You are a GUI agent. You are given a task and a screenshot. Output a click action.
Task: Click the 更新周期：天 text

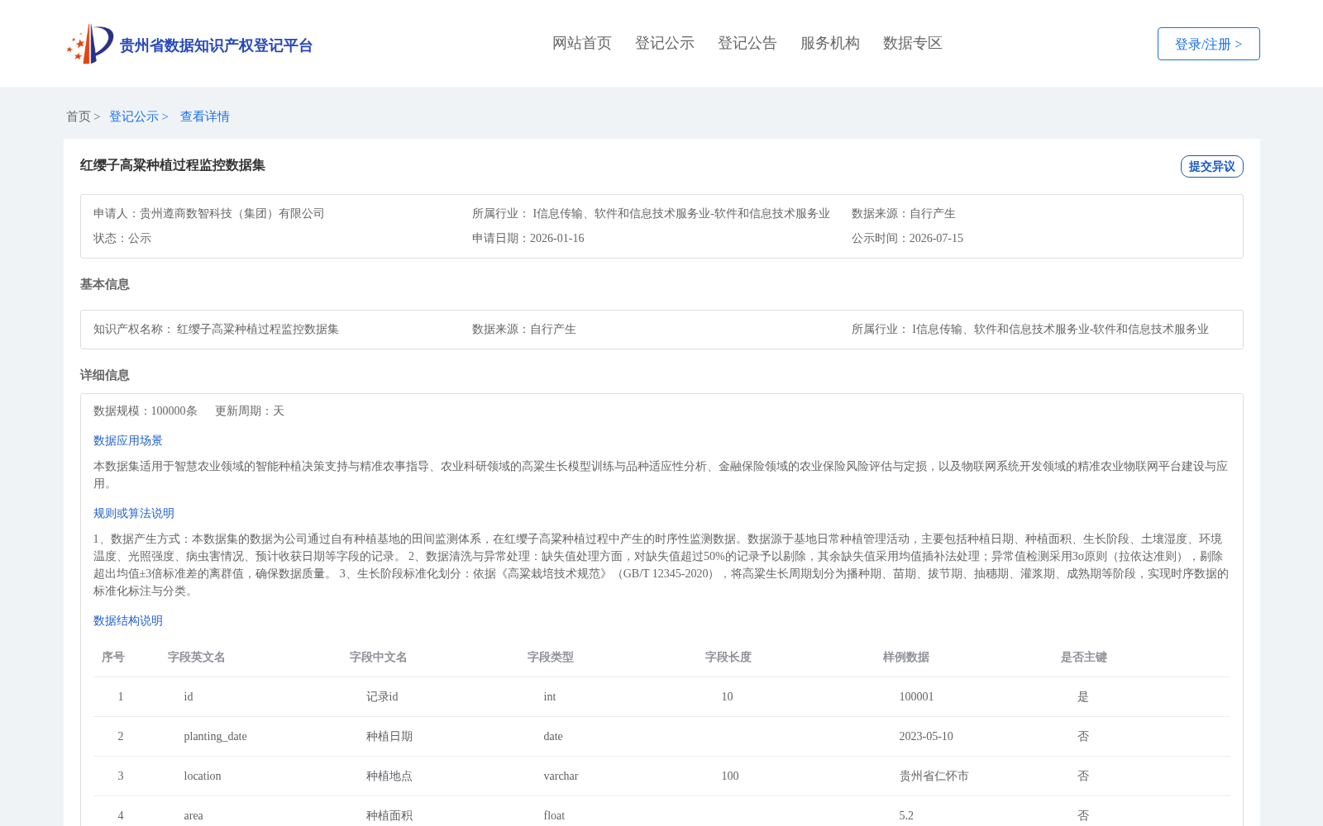tap(250, 411)
